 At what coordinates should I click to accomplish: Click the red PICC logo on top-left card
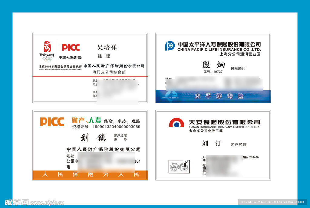71,47
